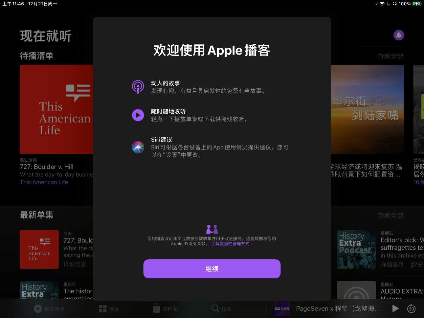Image resolution: width=424 pixels, height=318 pixels.
Task: Skip forward 30 seconds in mini player
Action: pos(412,308)
